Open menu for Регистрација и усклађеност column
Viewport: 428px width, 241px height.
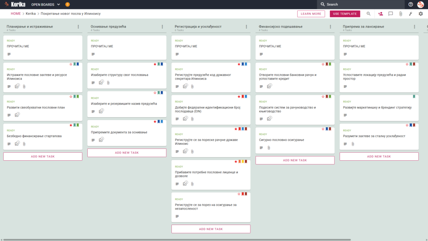click(x=247, y=27)
